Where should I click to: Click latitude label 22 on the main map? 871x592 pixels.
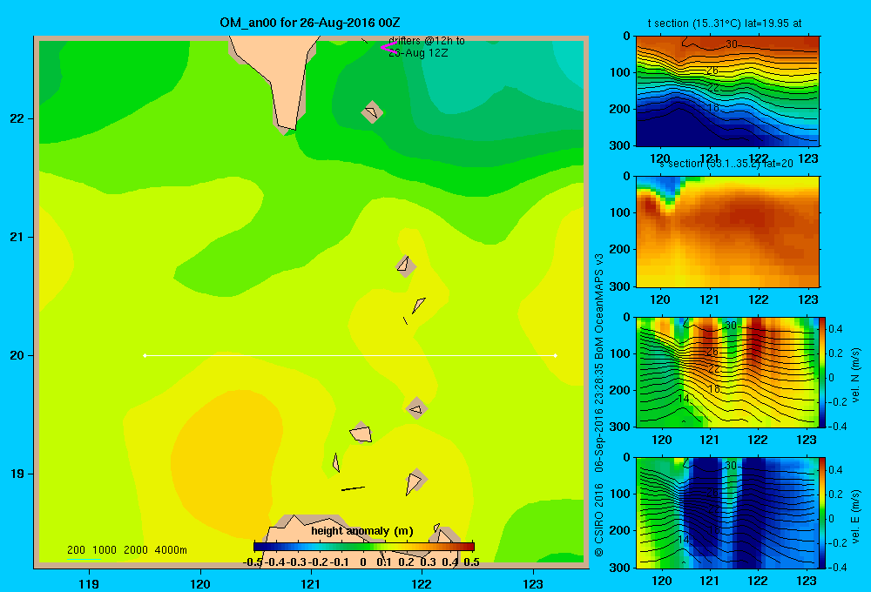coord(17,119)
